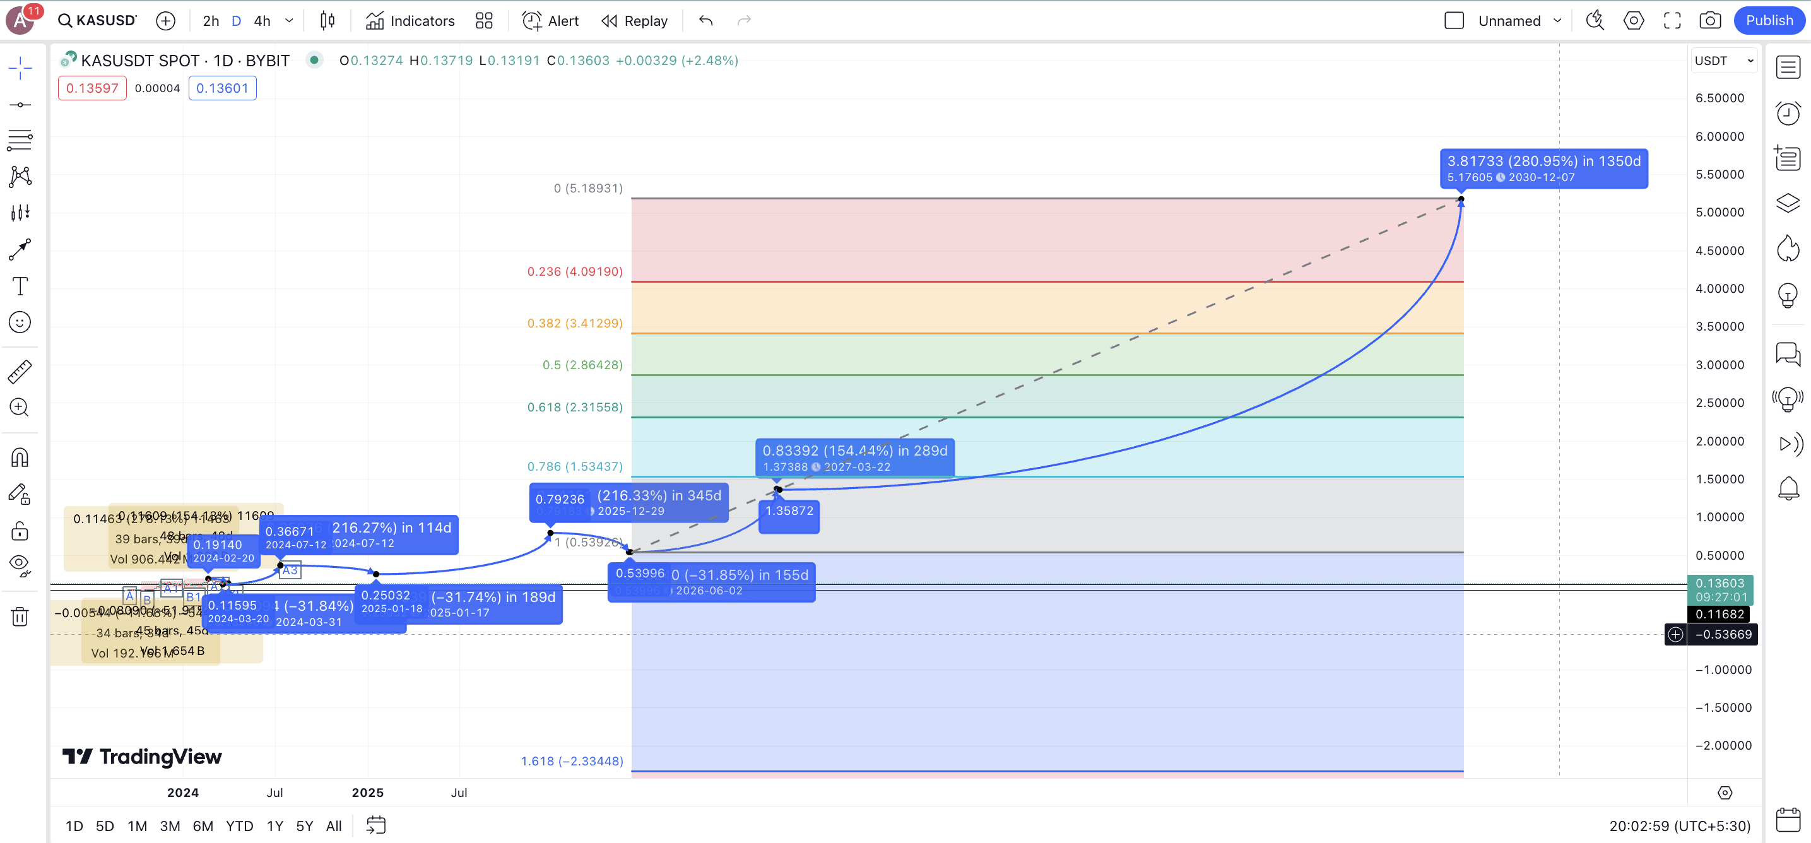Select the Text annotation tool
This screenshot has height=843, width=1811.
pyautogui.click(x=20, y=286)
